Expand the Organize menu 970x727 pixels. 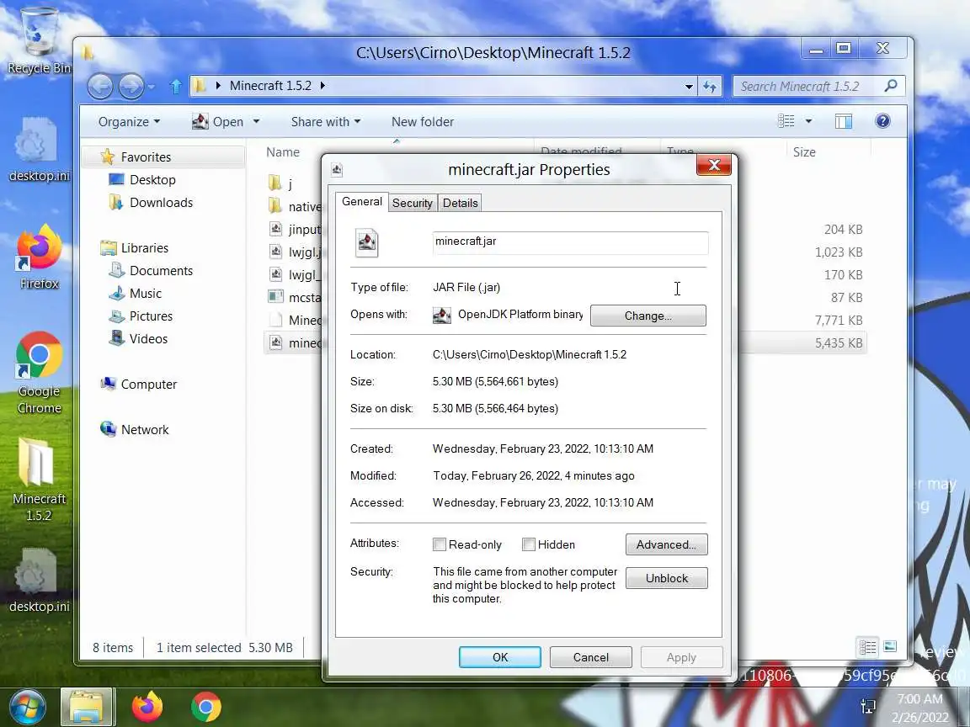(x=130, y=122)
